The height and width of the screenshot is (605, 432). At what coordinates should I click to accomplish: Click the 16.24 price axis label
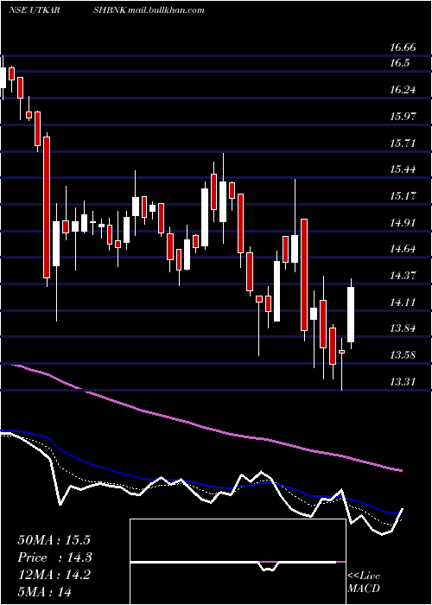pos(403,90)
